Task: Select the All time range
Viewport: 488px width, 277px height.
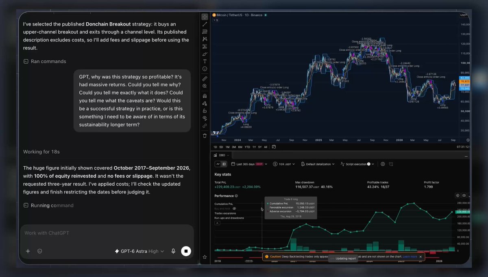Action: click(x=266, y=147)
